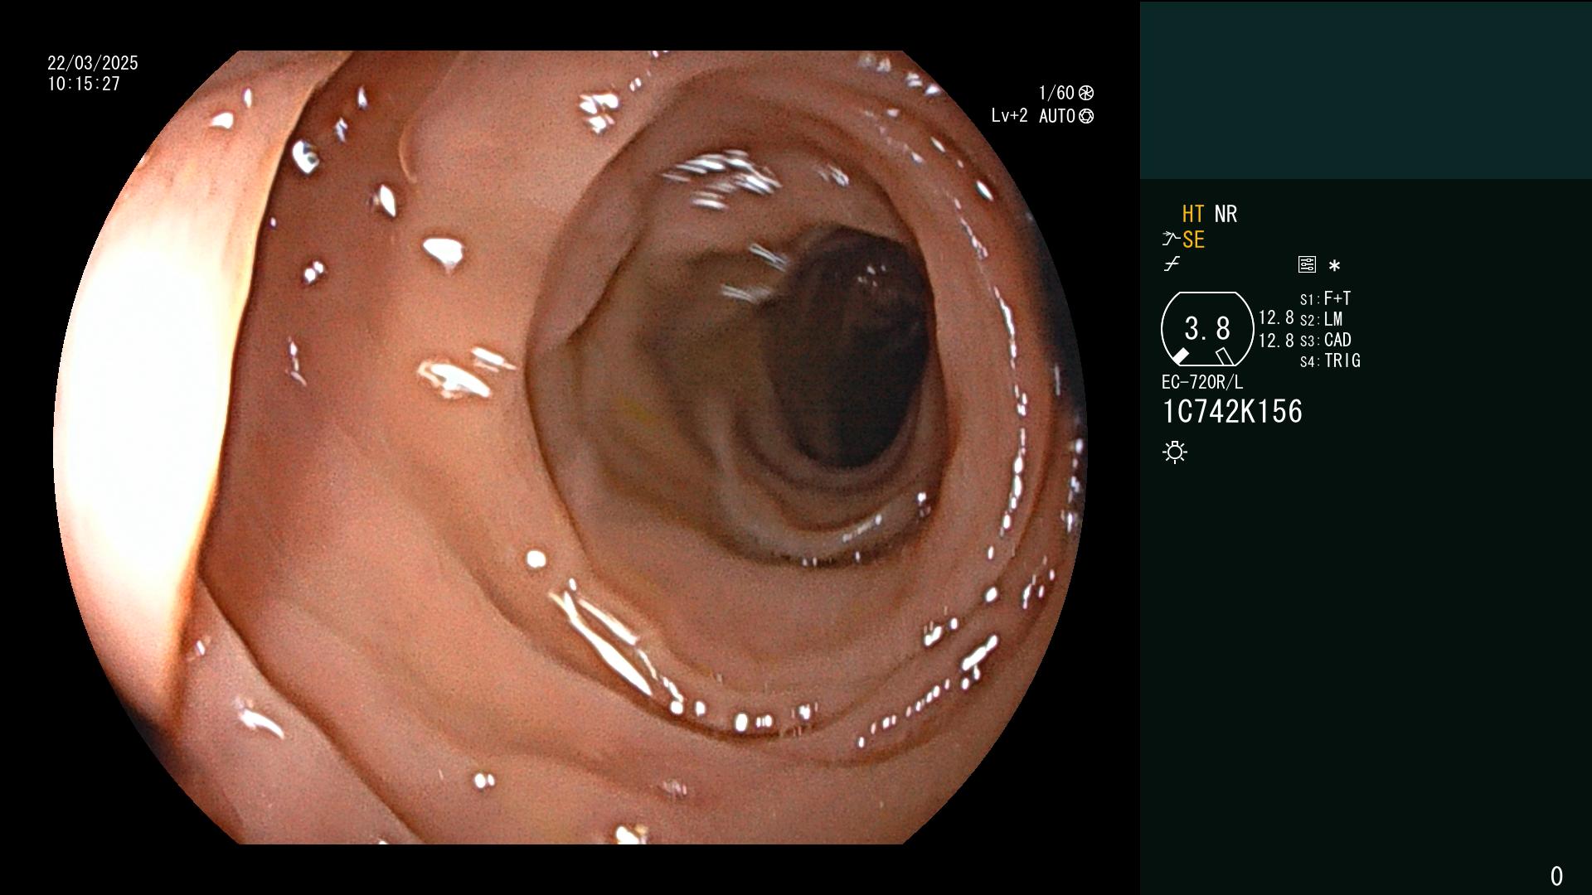Click the AUTO iris mode text
The width and height of the screenshot is (1592, 895).
point(1056,116)
